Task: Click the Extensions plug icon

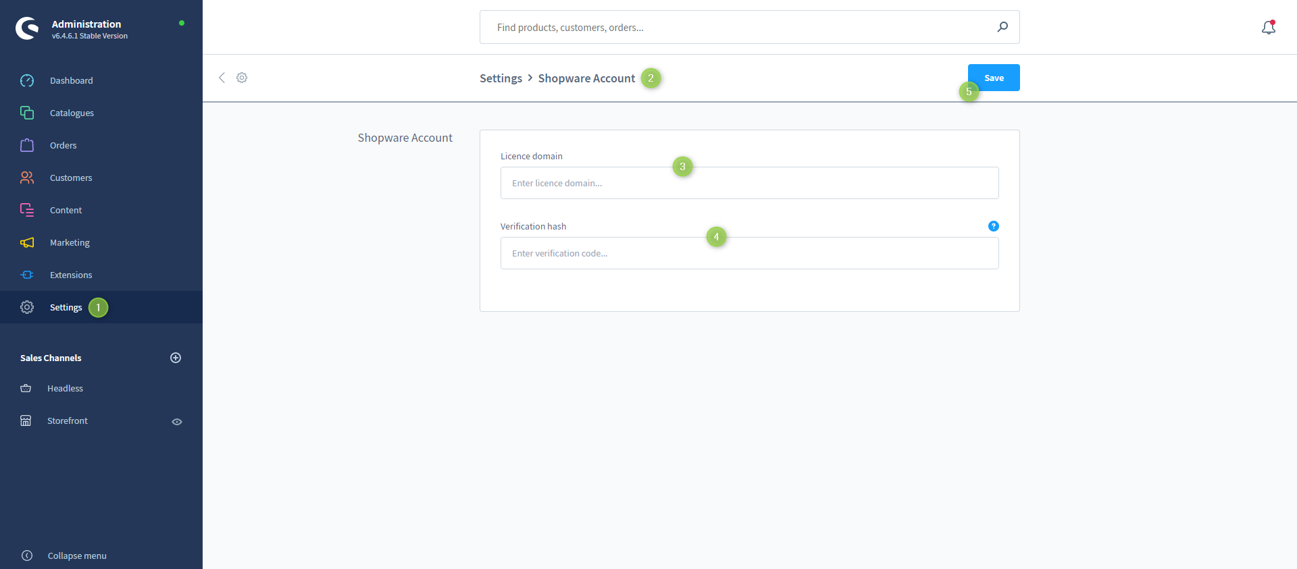Action: tap(27, 275)
